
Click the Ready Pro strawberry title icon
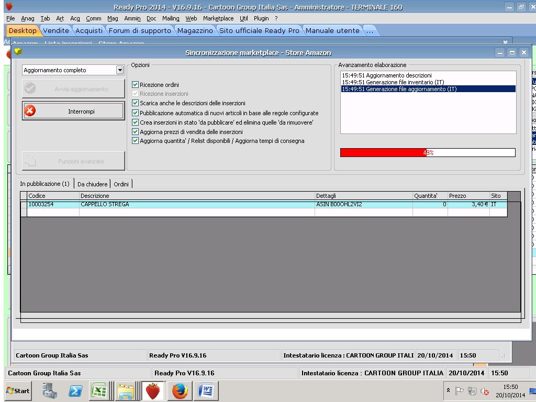[9, 6]
